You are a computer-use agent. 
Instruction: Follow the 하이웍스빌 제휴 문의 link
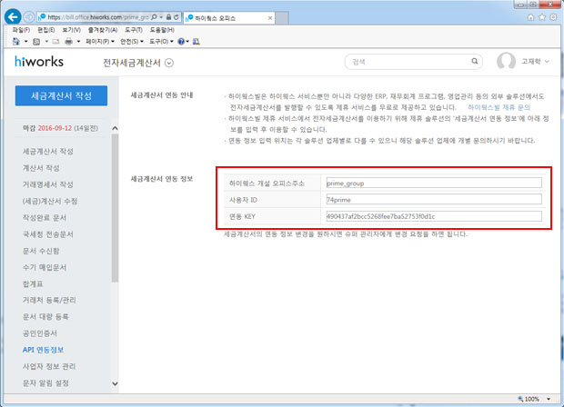[x=499, y=107]
